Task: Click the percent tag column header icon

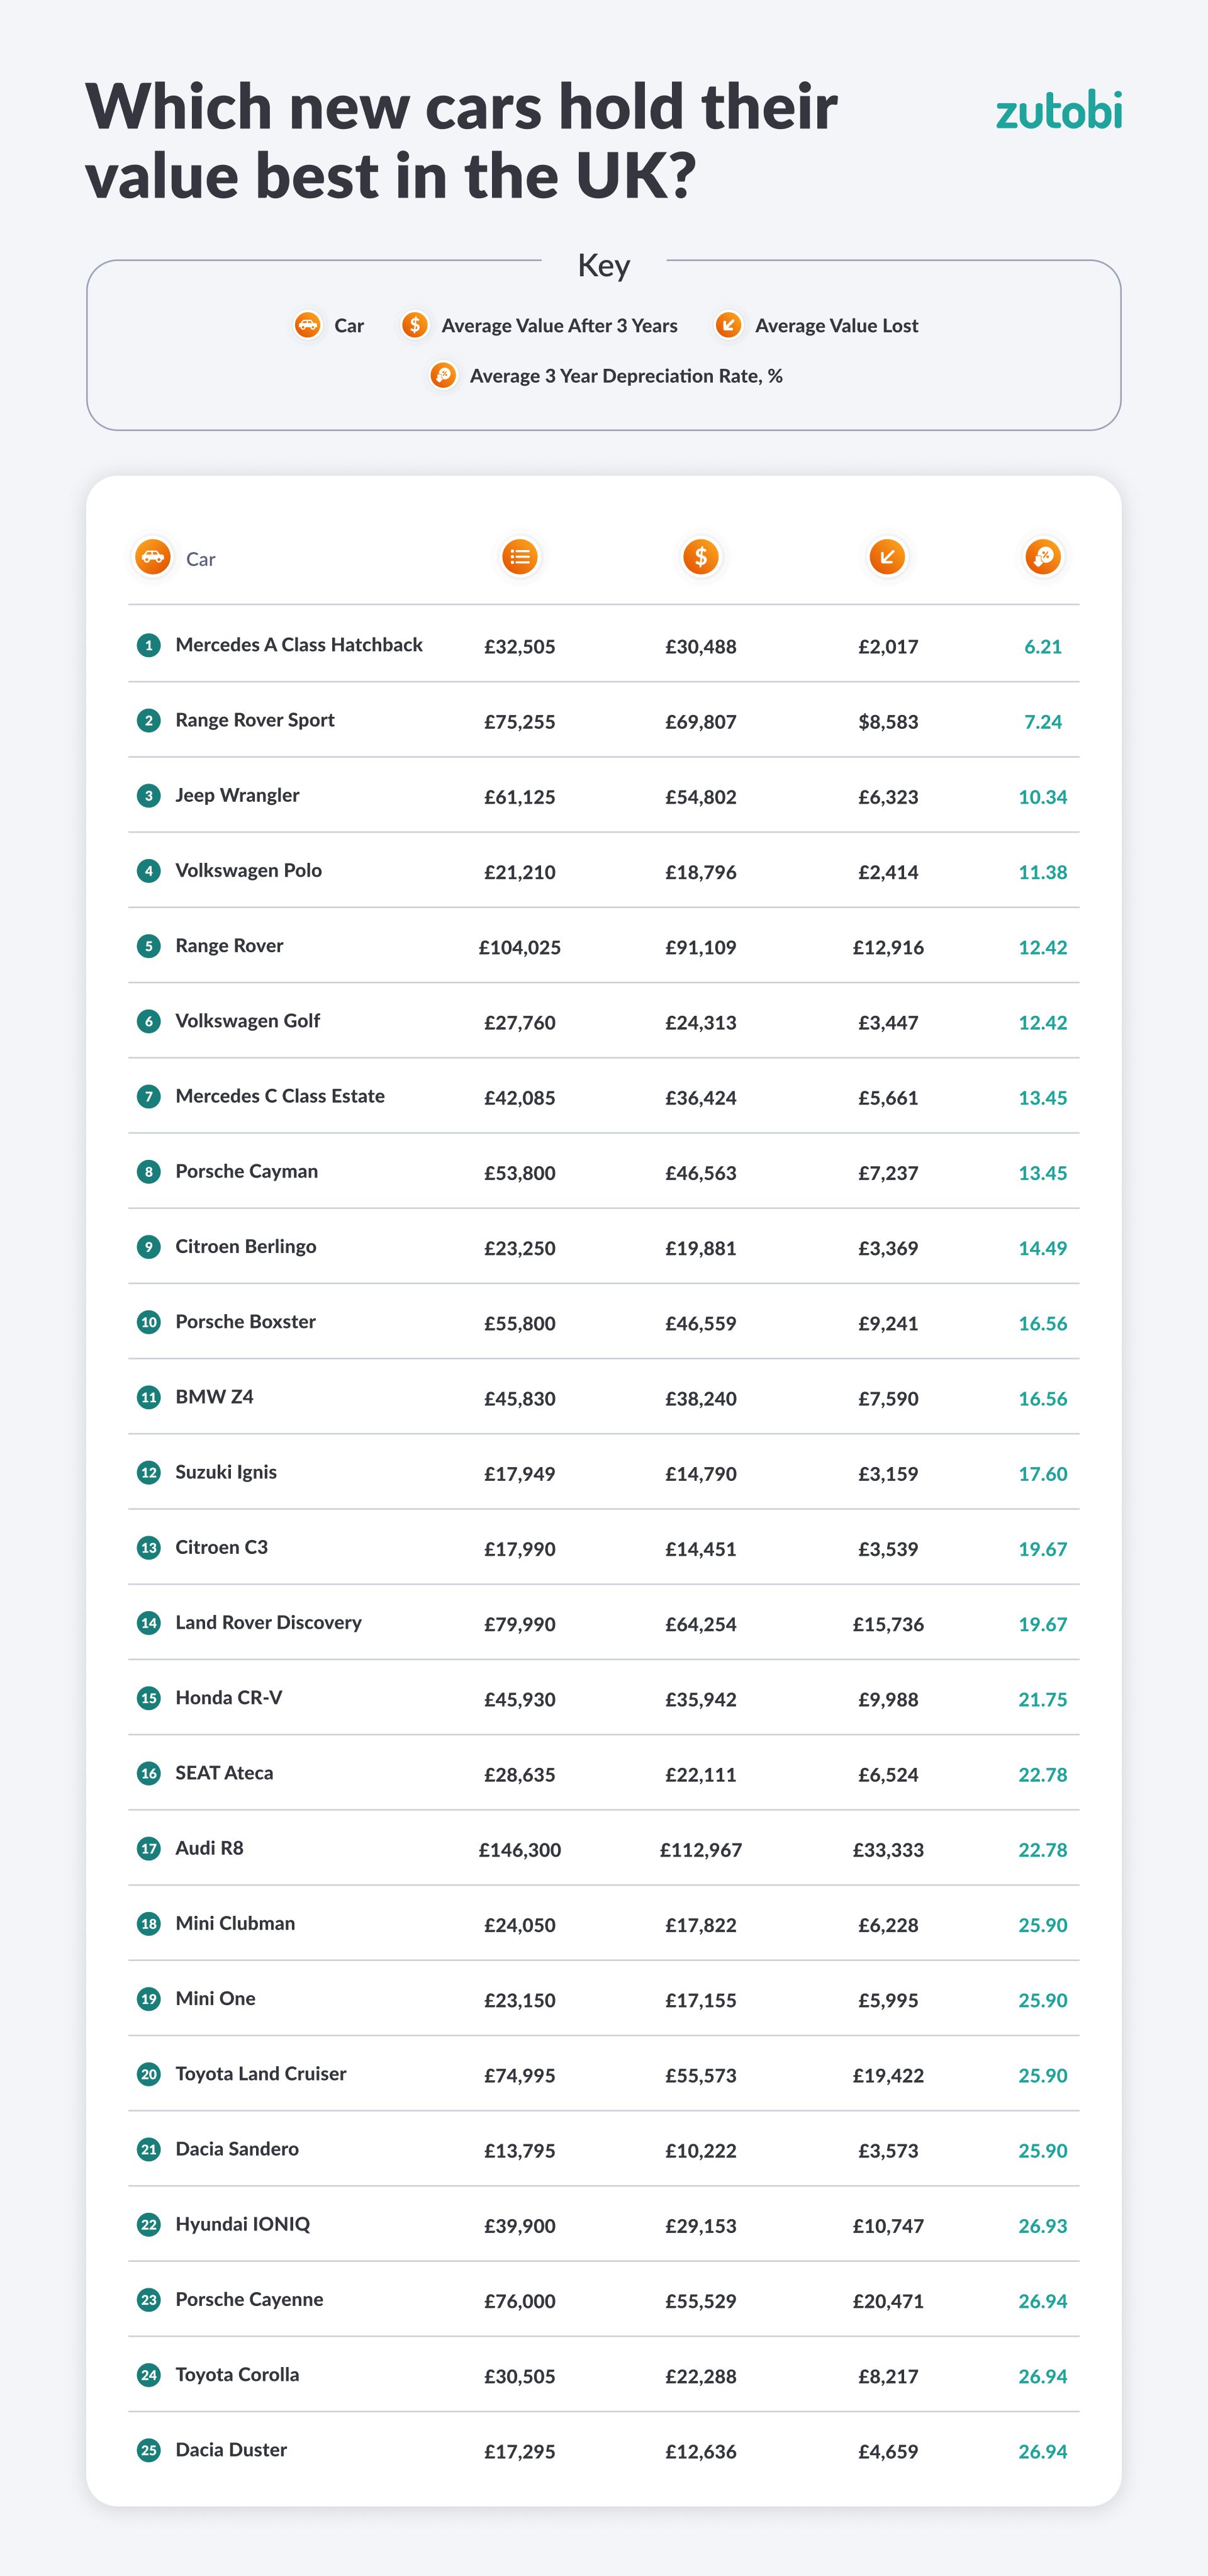Action: point(1043,557)
